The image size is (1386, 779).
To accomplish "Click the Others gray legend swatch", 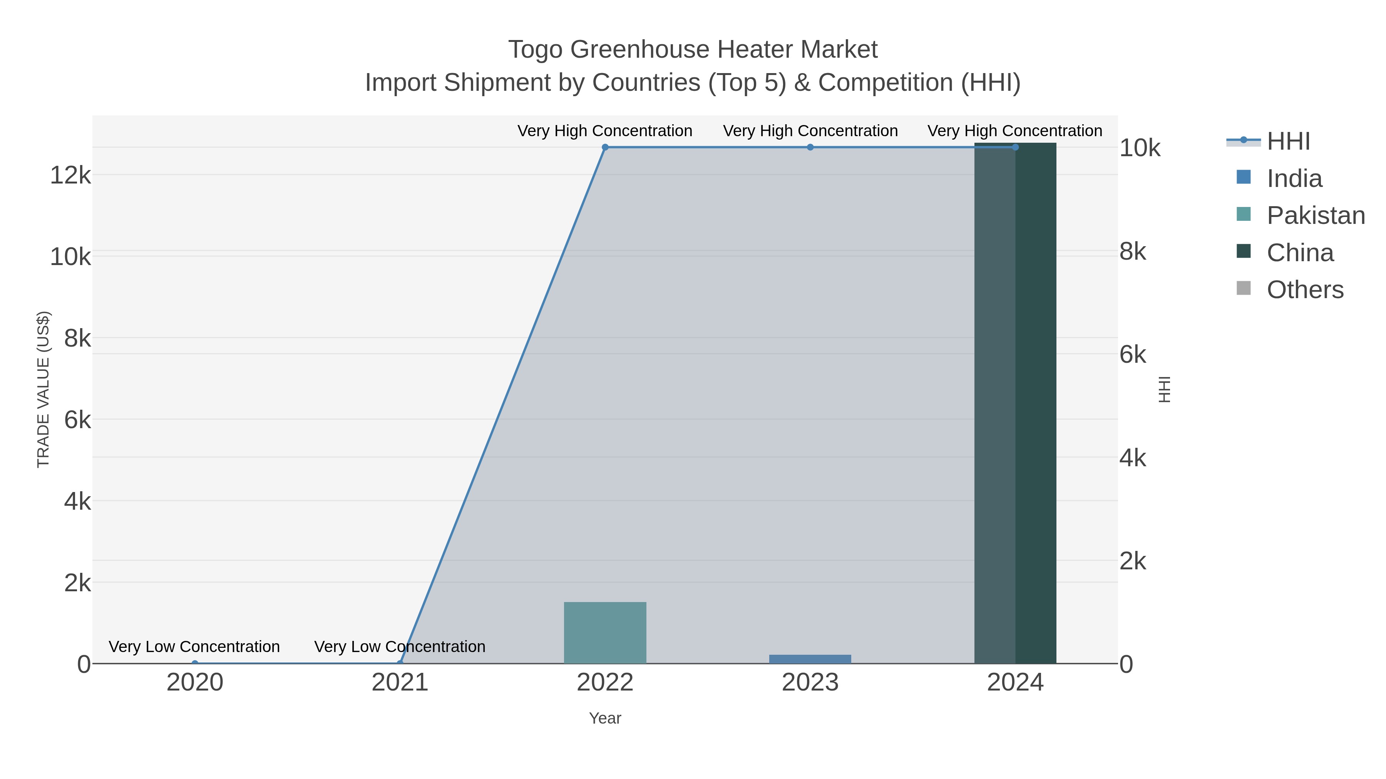I will [1244, 288].
